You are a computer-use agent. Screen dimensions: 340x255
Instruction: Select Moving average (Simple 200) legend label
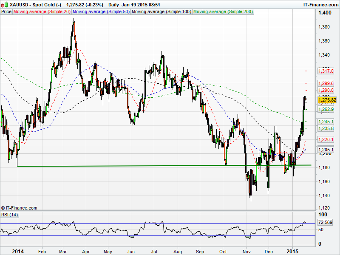(223, 12)
